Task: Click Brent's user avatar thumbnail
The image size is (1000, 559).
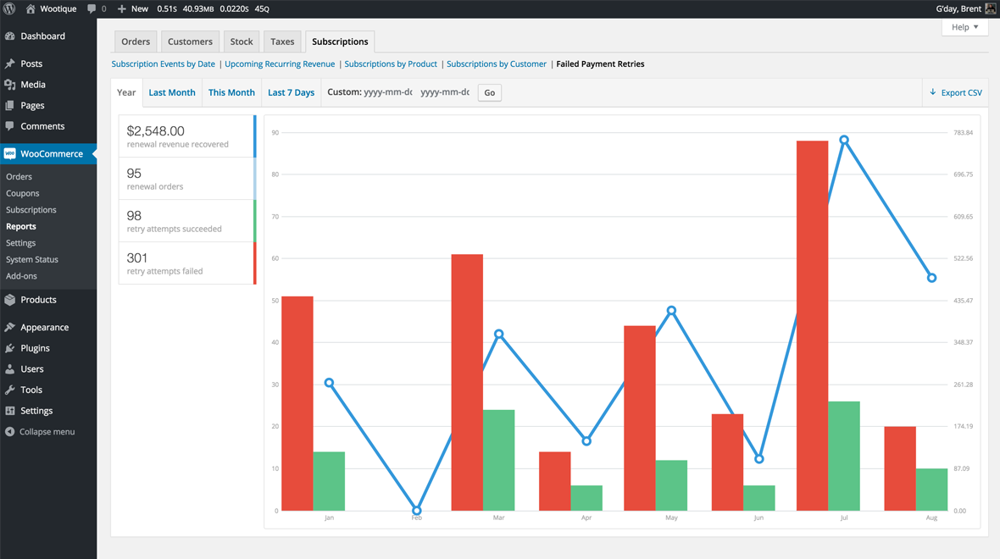Action: (991, 8)
